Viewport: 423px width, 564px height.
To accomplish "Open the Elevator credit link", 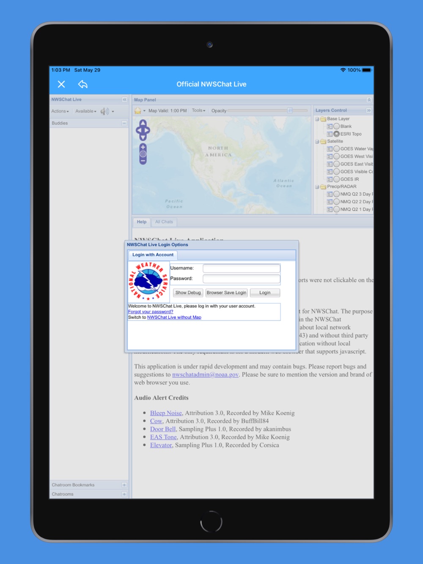I will point(161,445).
